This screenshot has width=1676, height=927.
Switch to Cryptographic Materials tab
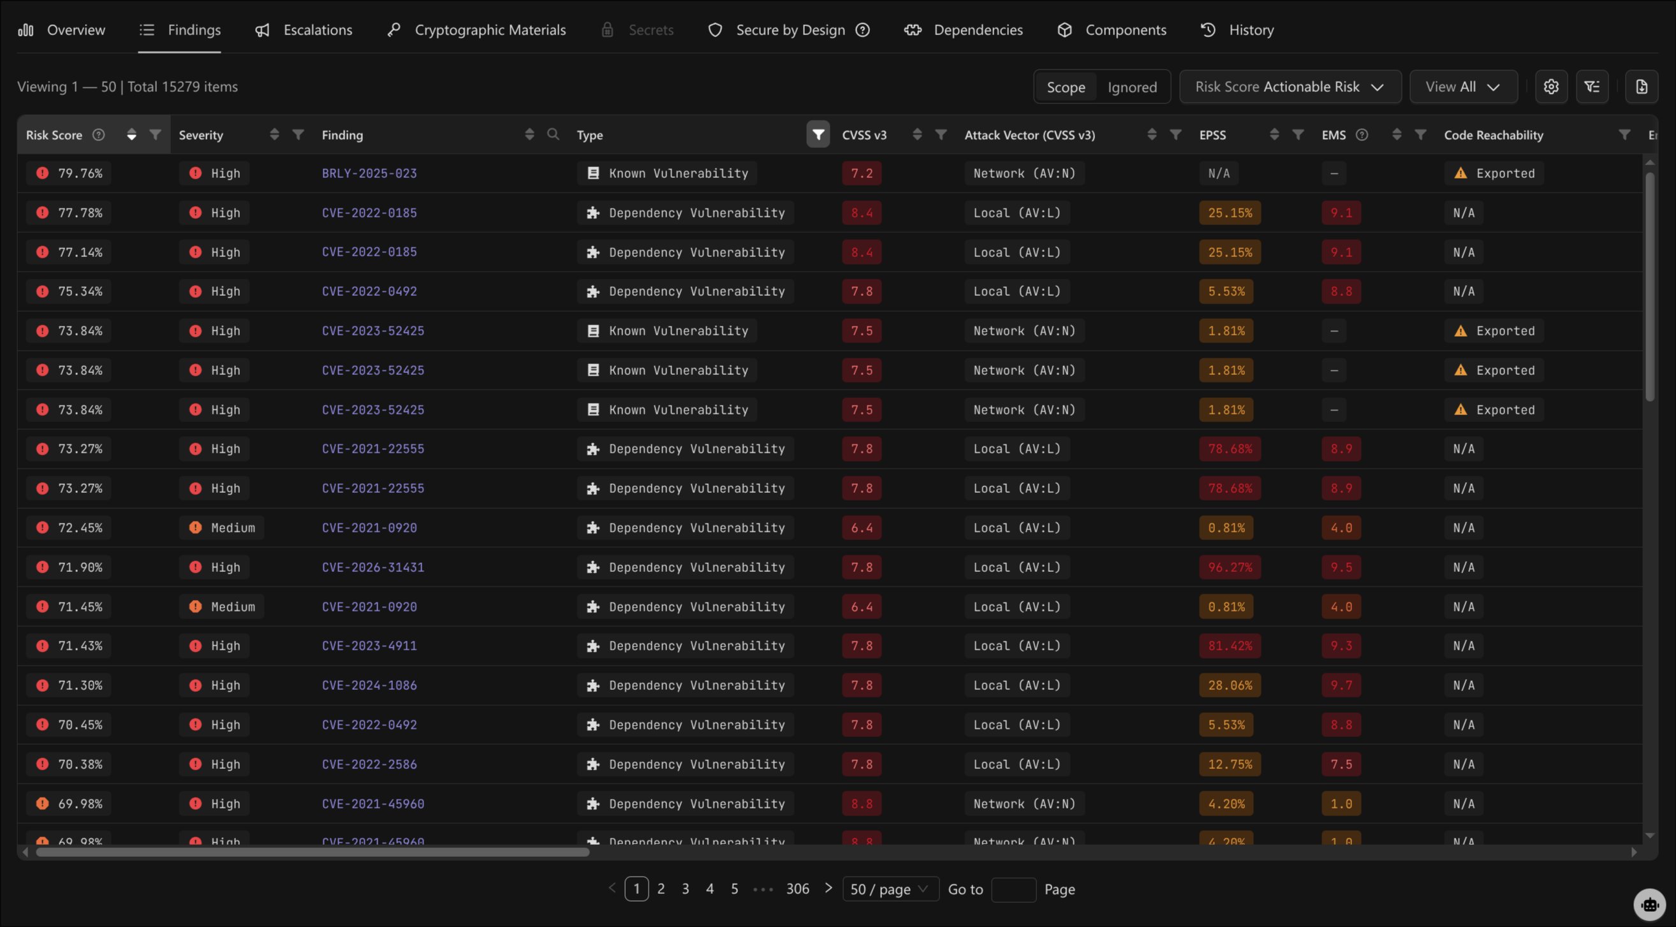[x=476, y=30]
